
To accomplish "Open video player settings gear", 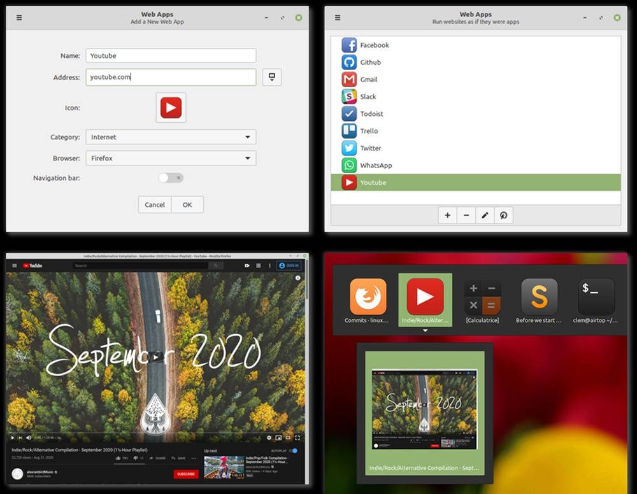I will click(x=269, y=437).
